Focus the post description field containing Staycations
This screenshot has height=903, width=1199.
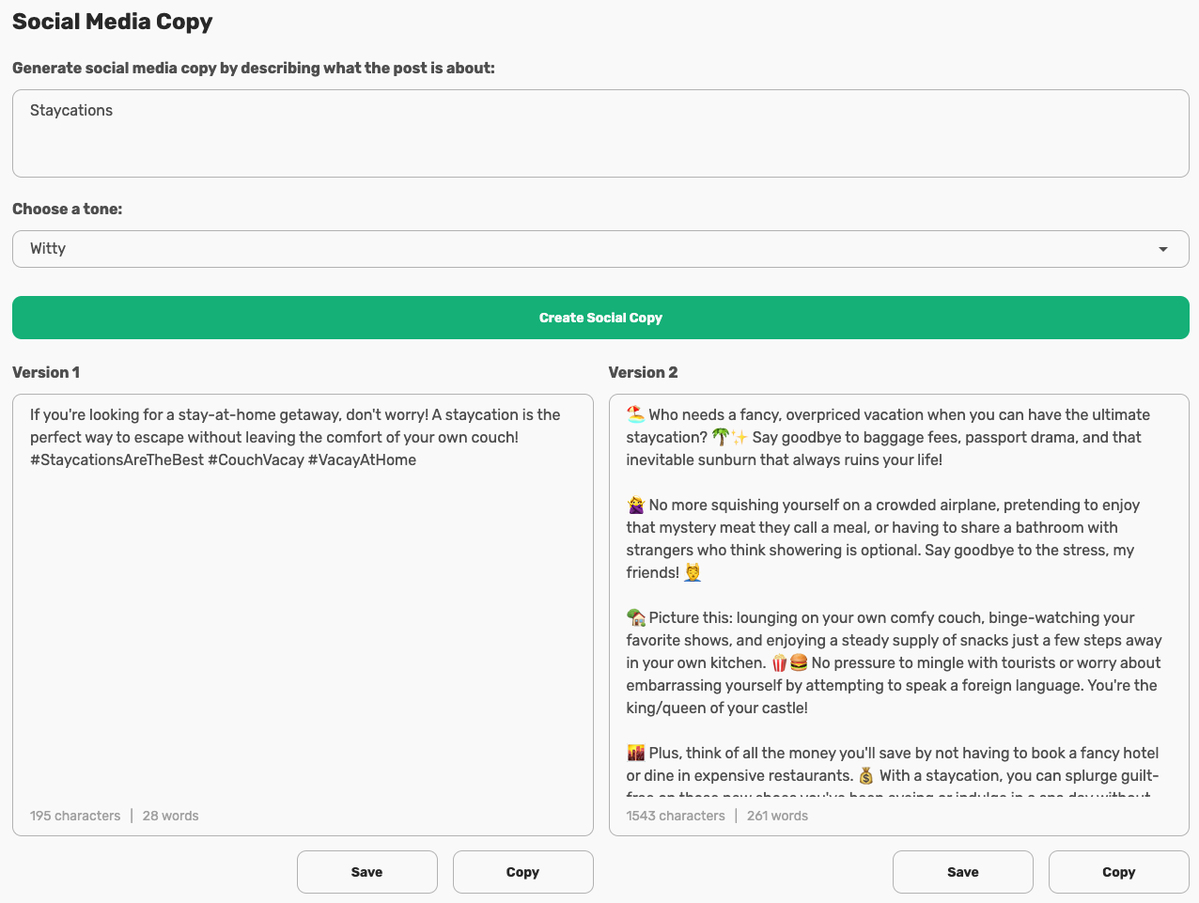[x=600, y=133]
